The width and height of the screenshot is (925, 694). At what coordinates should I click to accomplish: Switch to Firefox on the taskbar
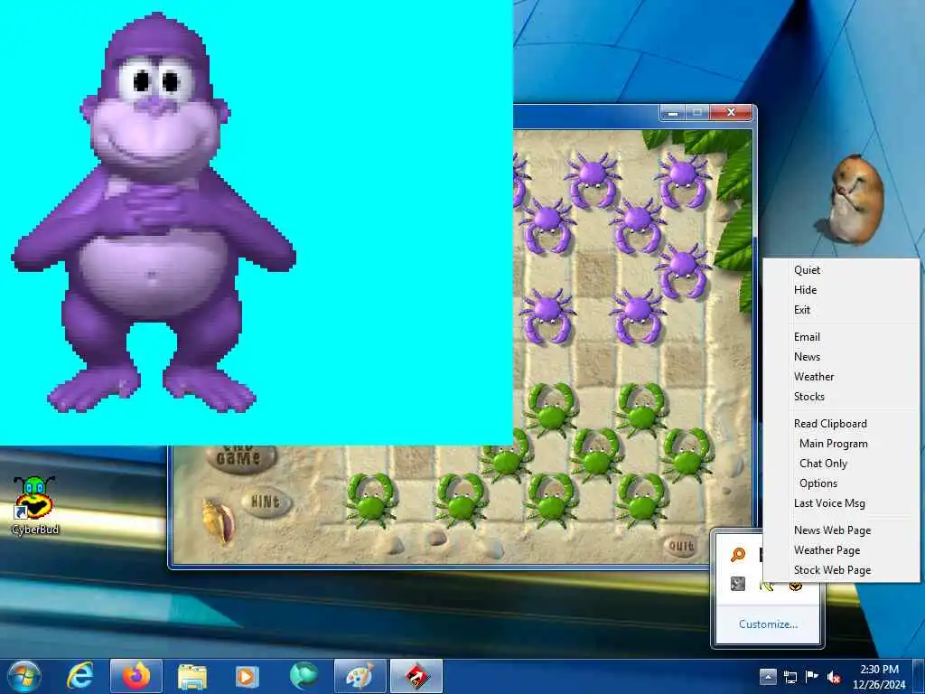coord(135,676)
